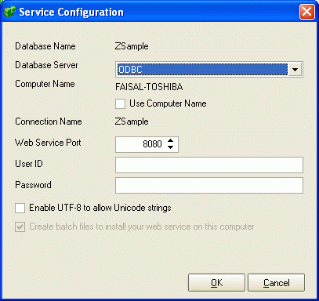This screenshot has height=301, width=319.
Task: Click the ZSample Database Name value
Action: [132, 46]
